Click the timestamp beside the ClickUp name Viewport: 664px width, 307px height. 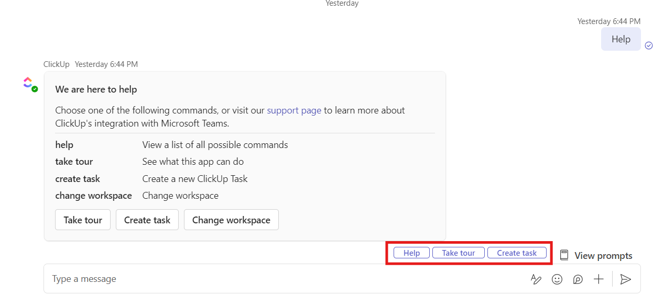106,64
